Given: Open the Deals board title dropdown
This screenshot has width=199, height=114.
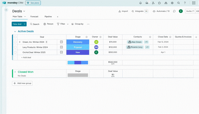Looking at the screenshot, I should pos(24,11).
